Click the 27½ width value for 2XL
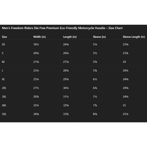 click(36, 88)
